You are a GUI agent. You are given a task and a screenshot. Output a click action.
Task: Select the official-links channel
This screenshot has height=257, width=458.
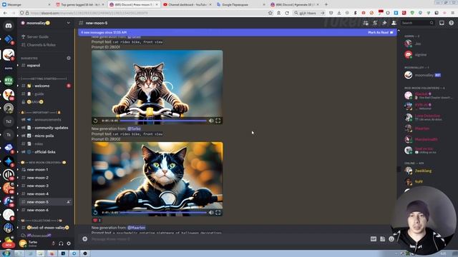pyautogui.click(x=44, y=152)
